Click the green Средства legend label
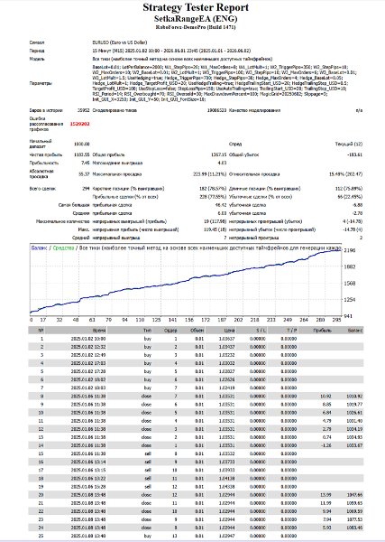Screen dimensions: 385x542 (x=63, y=248)
